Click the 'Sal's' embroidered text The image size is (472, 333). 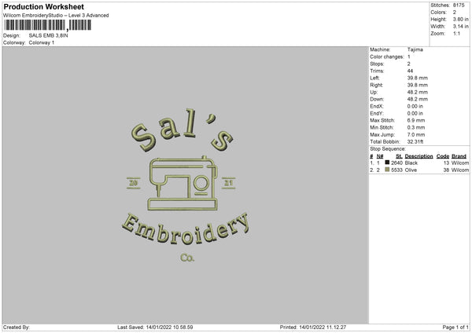pyautogui.click(x=183, y=130)
